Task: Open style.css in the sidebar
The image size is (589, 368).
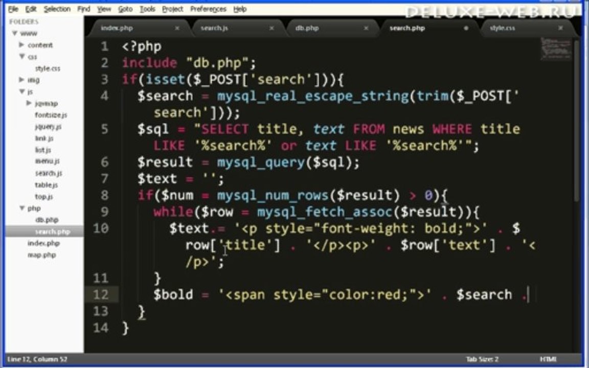Action: tap(48, 68)
